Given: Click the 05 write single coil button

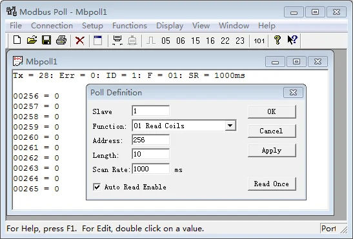Looking at the screenshot, I should tap(166, 41).
